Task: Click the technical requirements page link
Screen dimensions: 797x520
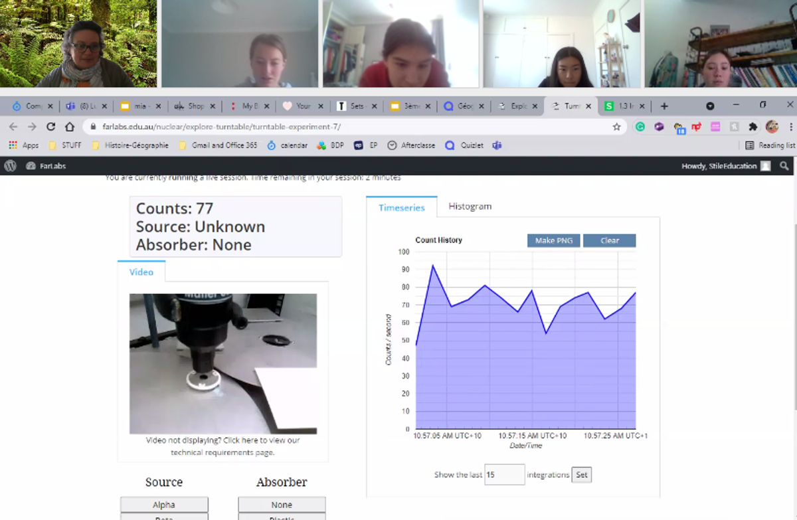Action: click(x=222, y=446)
